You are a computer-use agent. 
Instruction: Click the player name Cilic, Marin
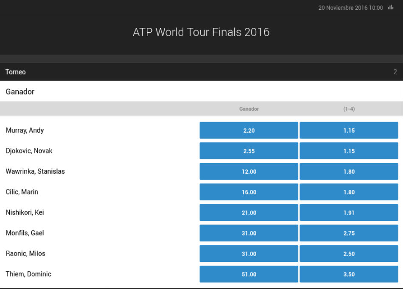pos(22,192)
